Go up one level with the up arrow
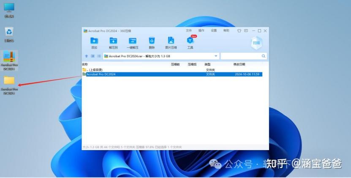The image size is (351, 178). click(x=87, y=56)
